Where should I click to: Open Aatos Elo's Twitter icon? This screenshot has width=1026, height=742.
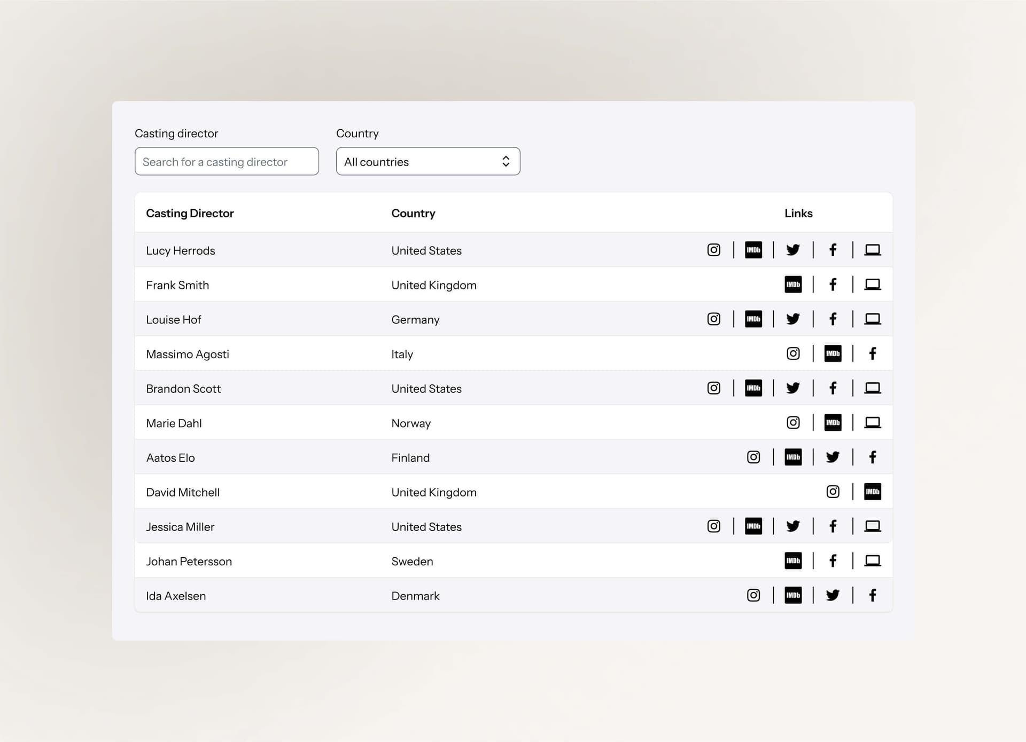coord(833,457)
